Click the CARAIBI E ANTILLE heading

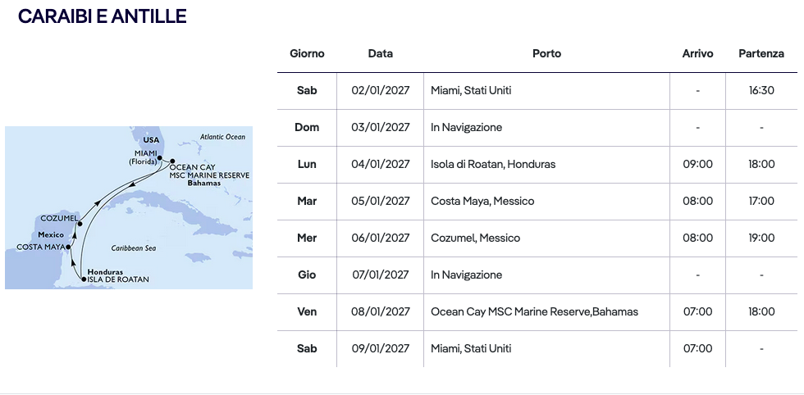[102, 16]
